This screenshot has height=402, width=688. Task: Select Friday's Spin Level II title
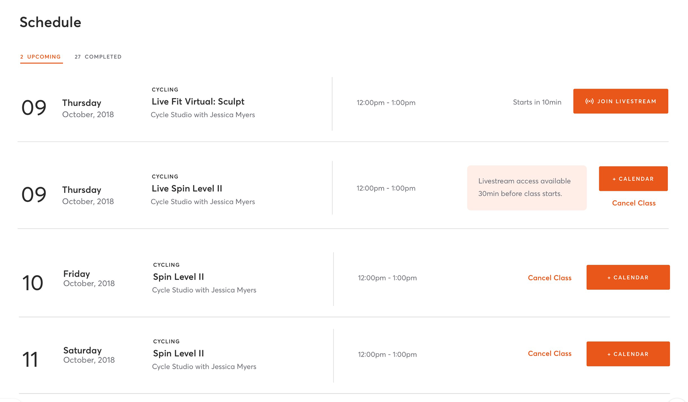click(178, 277)
